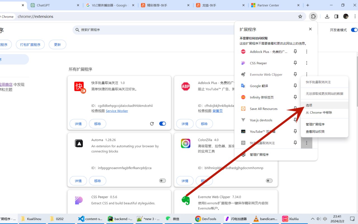This screenshot has width=358, height=224.
Task: Open PyCharm backend from the taskbar
Action: pos(120,219)
